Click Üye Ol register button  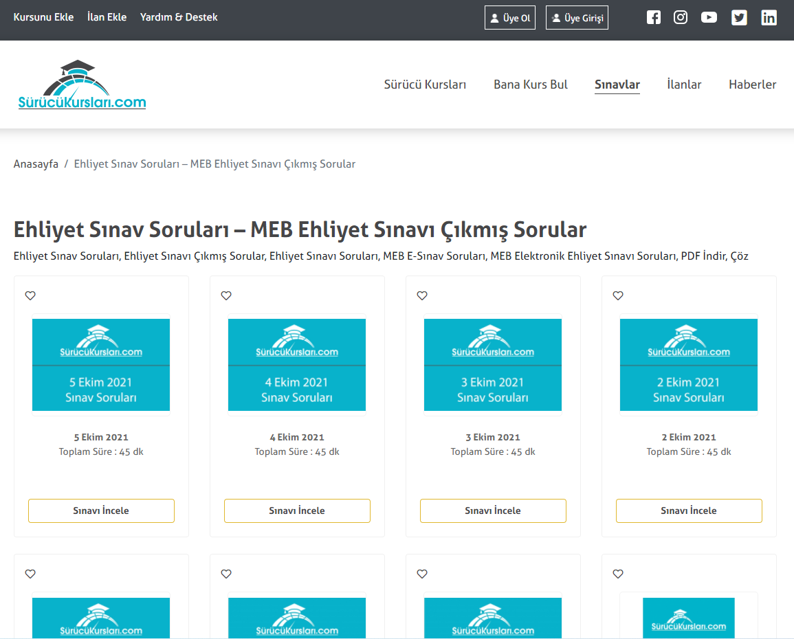(510, 18)
